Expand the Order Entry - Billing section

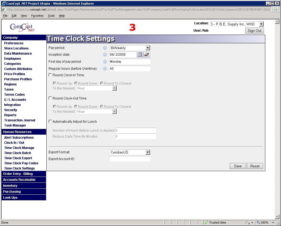(x=24, y=174)
